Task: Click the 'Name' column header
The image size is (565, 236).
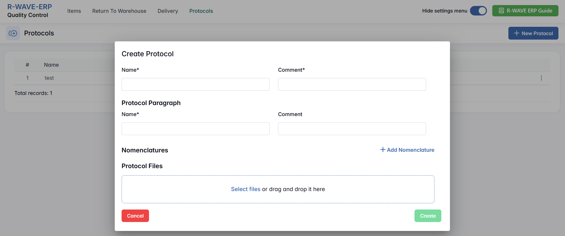Action: pos(52,65)
